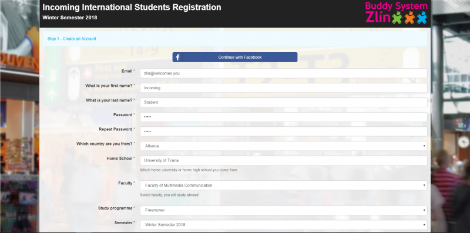Click the Home School input field
The height and width of the screenshot is (233, 470).
tap(284, 161)
